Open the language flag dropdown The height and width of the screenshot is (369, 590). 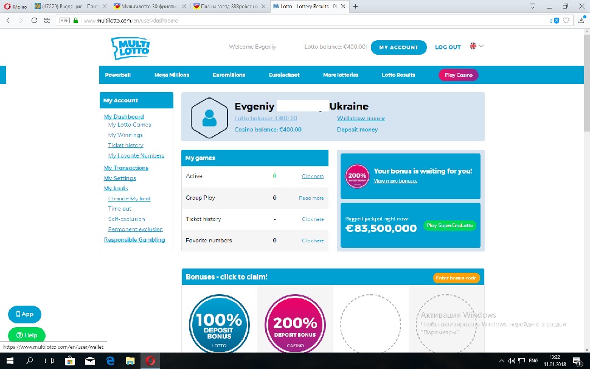tap(477, 46)
